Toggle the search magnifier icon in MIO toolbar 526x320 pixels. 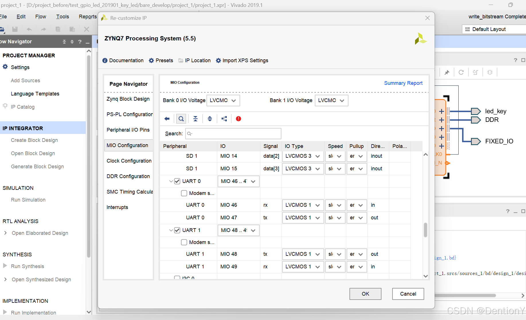coord(181,119)
